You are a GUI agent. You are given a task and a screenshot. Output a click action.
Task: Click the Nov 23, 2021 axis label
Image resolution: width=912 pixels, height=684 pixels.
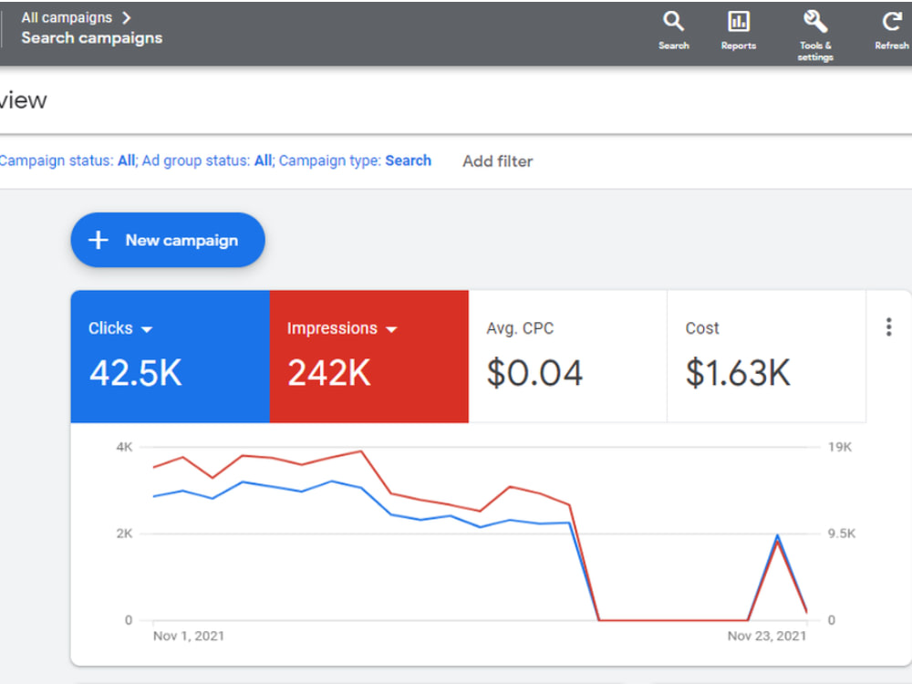(x=767, y=636)
